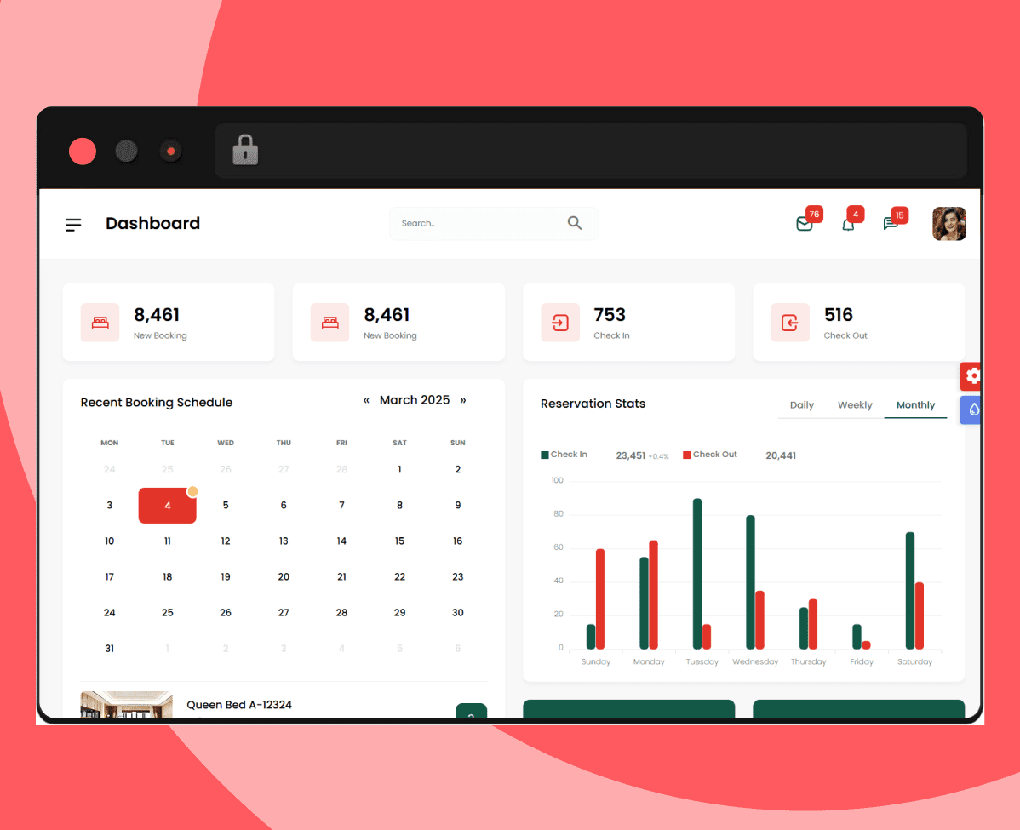Screen dimensions: 1020x830
Task: Click the search magnifier icon
Action: point(575,223)
